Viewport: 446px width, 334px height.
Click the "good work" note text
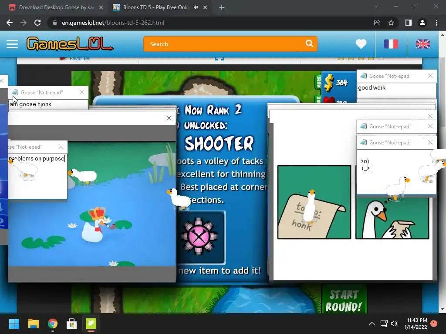pyautogui.click(x=372, y=88)
